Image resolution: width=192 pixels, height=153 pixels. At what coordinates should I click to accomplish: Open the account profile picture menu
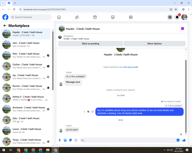coord(184,17)
